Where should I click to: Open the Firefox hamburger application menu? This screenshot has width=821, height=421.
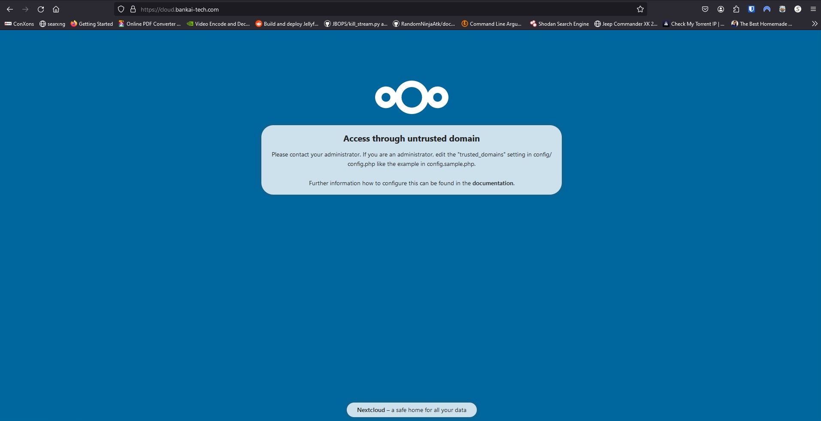[x=813, y=9]
